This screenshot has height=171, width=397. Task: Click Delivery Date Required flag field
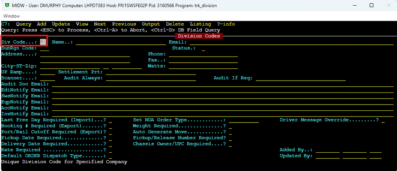pyautogui.click(x=110, y=144)
